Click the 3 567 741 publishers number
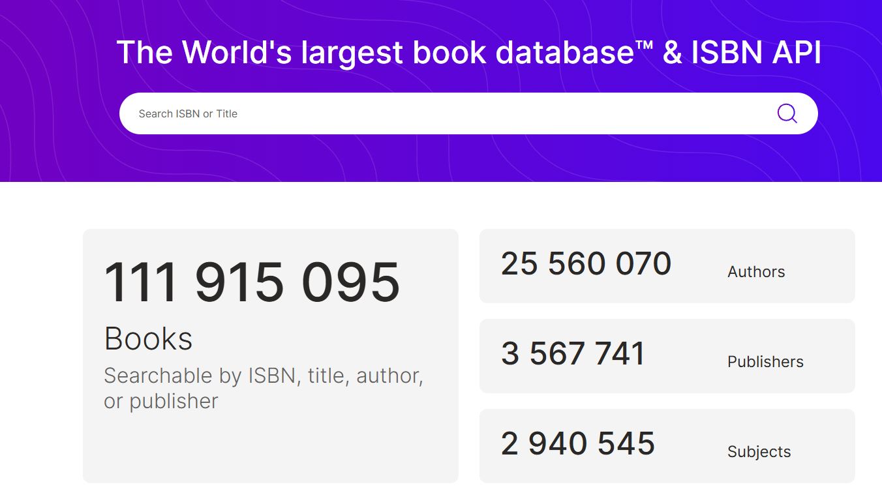This screenshot has height=491, width=882. [x=573, y=354]
